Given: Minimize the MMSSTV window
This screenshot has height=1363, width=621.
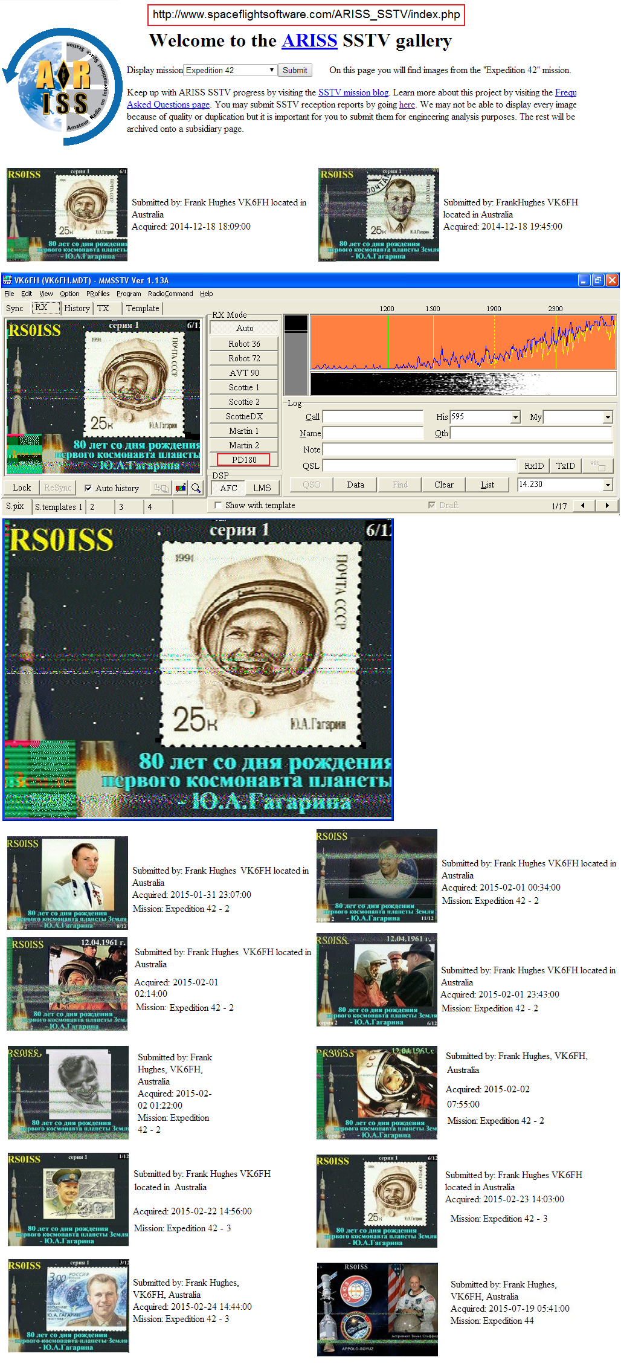Looking at the screenshot, I should click(584, 280).
